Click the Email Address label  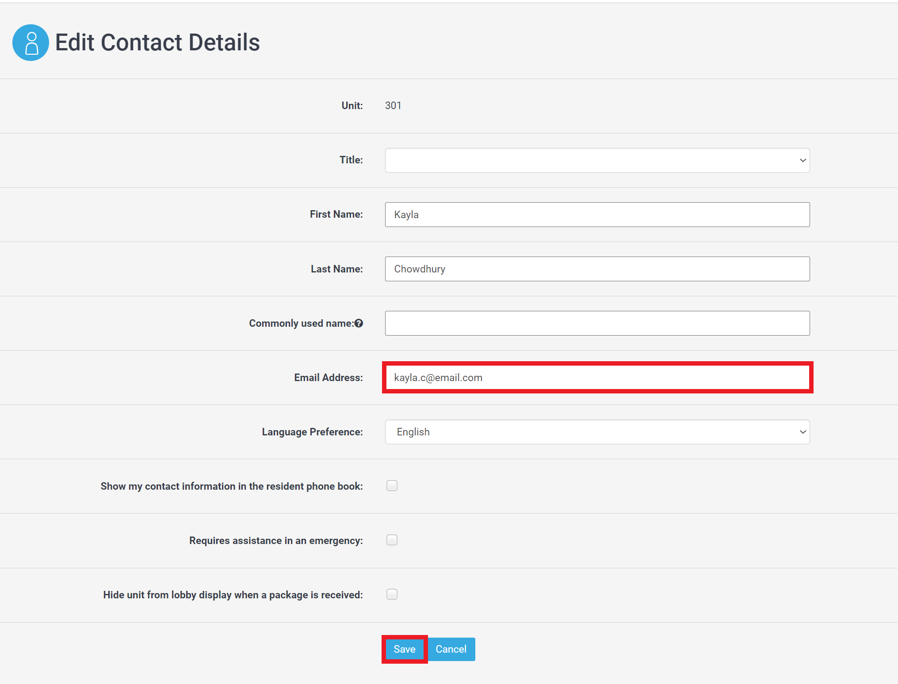click(328, 378)
